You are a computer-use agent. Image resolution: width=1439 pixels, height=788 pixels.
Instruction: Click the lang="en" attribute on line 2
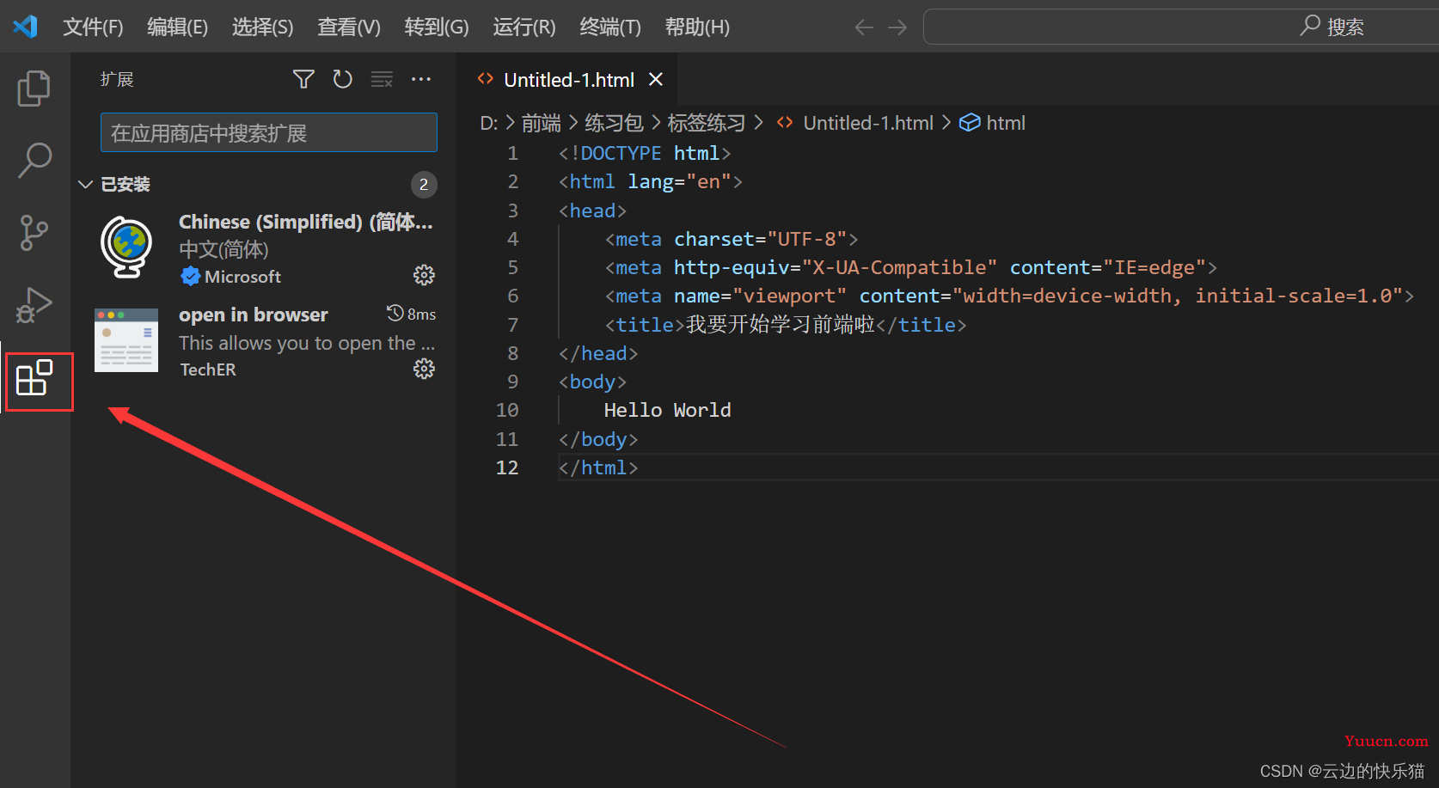tap(679, 181)
